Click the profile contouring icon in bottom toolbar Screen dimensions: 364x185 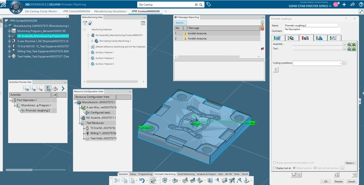192,180
